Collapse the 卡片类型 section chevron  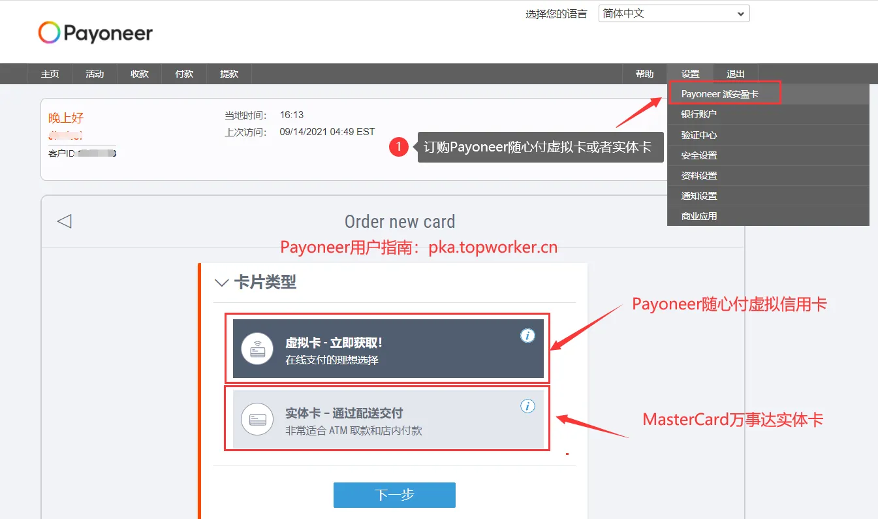pyautogui.click(x=221, y=283)
